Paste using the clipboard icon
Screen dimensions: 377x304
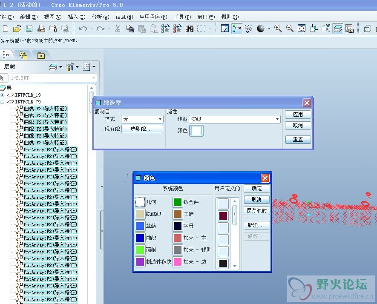142,29
